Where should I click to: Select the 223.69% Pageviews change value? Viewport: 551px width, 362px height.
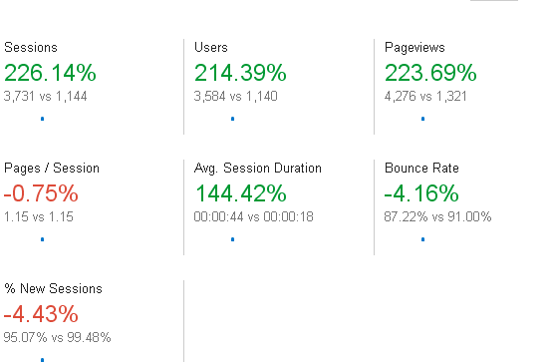pyautogui.click(x=430, y=73)
